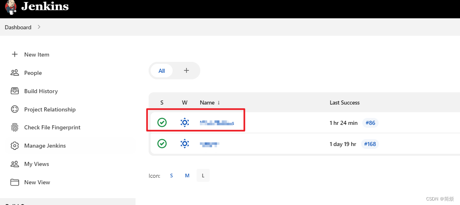Click the success status icon for build #86
This screenshot has height=205, width=460.
coord(162,122)
